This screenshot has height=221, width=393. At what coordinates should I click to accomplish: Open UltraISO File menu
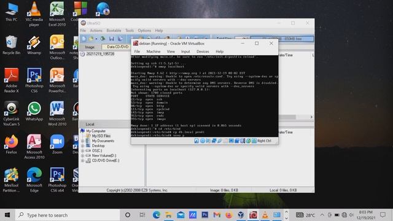(x=83, y=31)
